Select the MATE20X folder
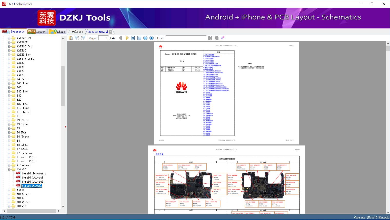 point(22,42)
